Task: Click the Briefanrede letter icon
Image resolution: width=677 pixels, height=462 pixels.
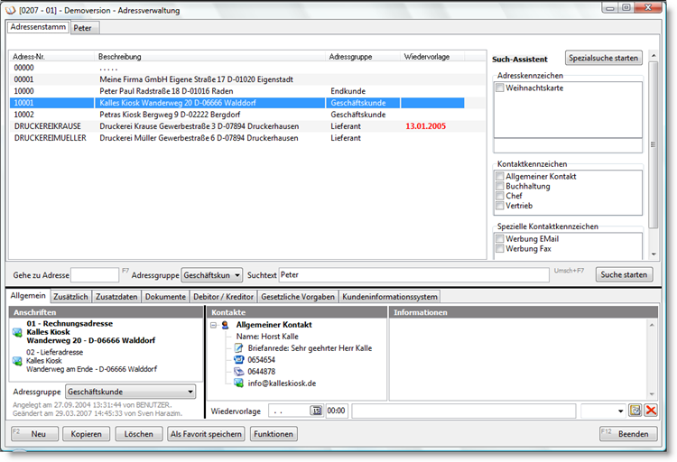Action: pos(239,347)
